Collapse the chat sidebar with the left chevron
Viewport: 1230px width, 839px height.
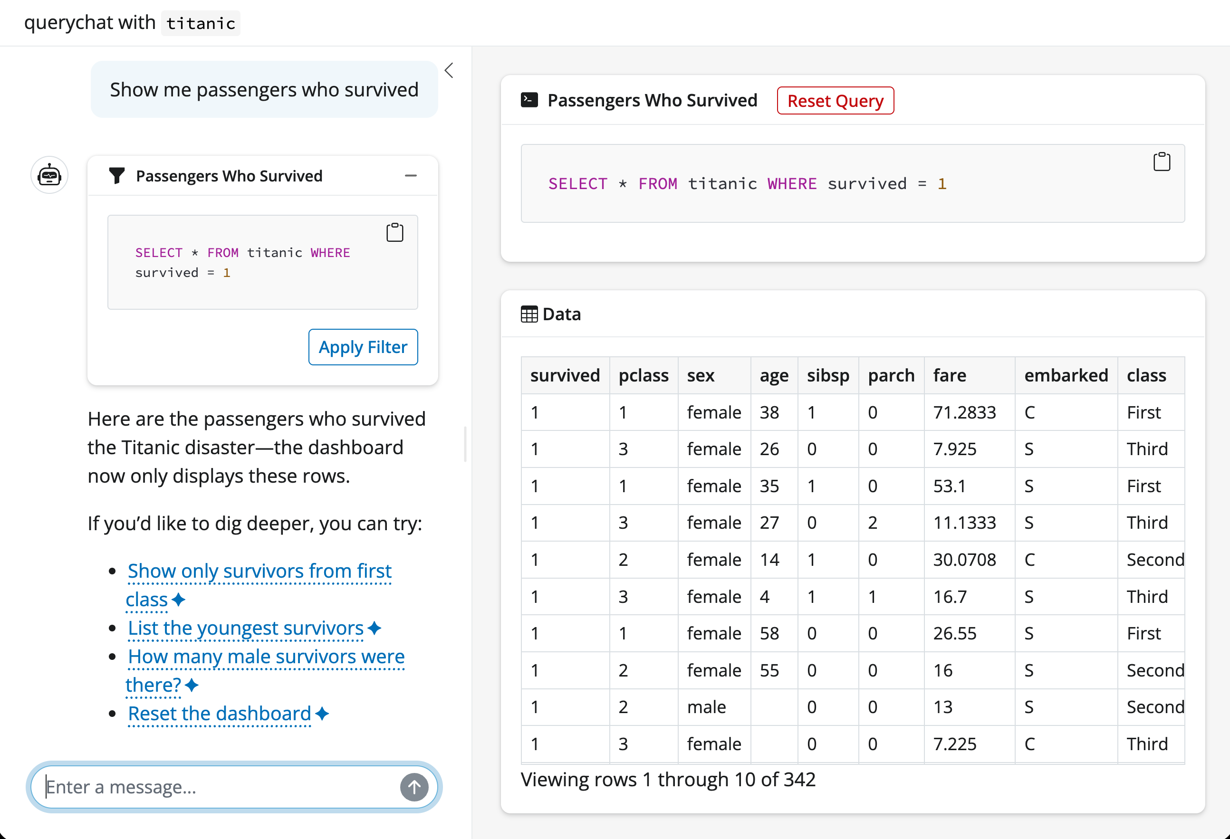coord(449,70)
